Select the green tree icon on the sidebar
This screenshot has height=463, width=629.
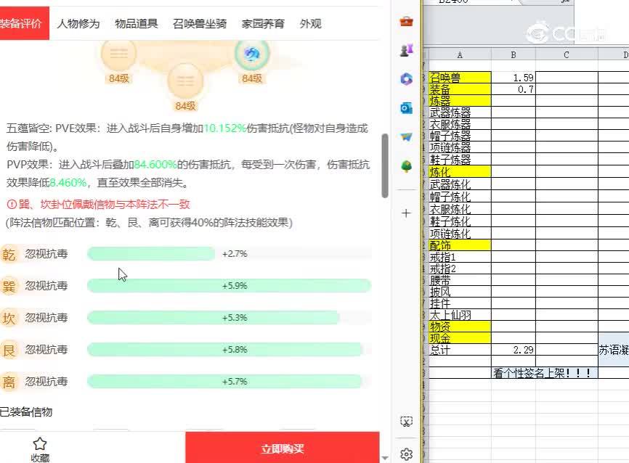click(x=406, y=165)
